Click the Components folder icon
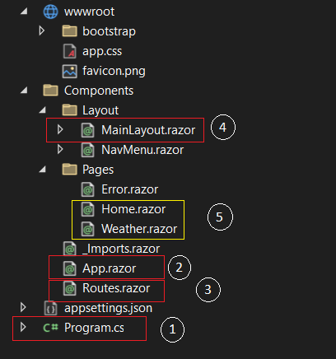 50,91
